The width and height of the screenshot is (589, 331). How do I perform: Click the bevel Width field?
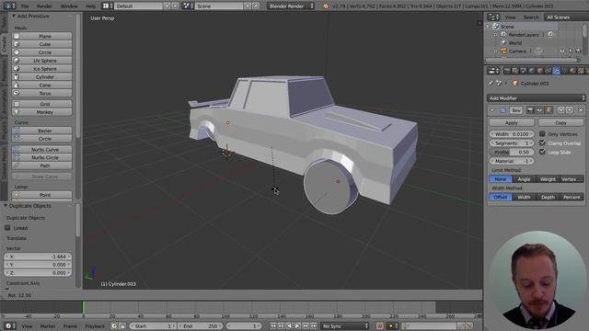point(512,134)
